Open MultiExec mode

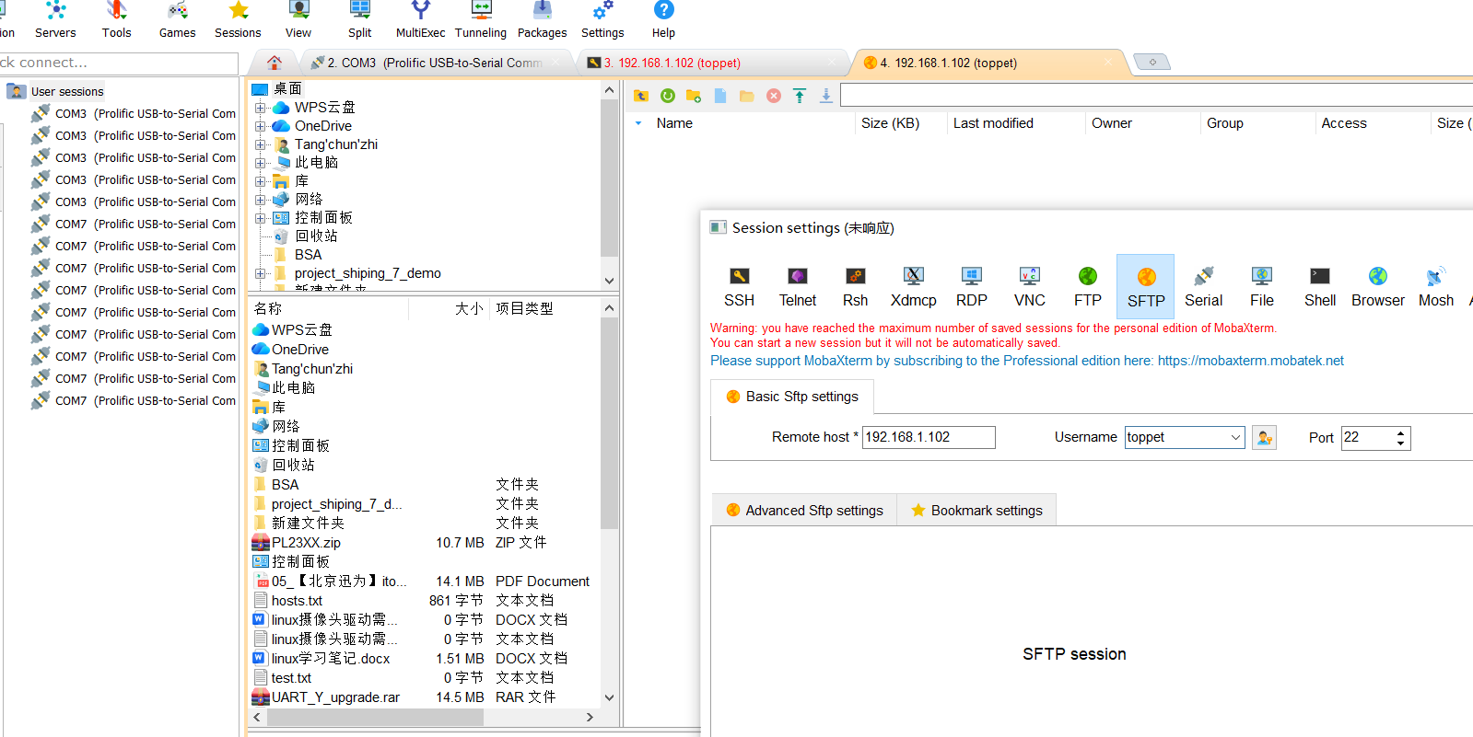click(420, 20)
